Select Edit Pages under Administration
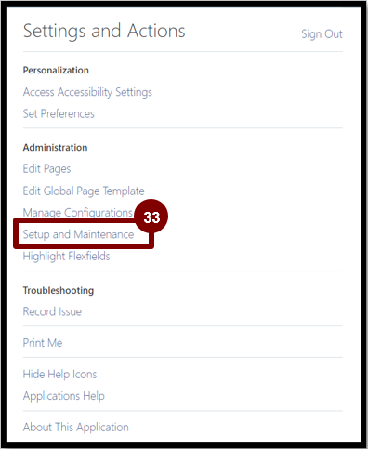Image resolution: width=368 pixels, height=449 pixels. pos(46,169)
